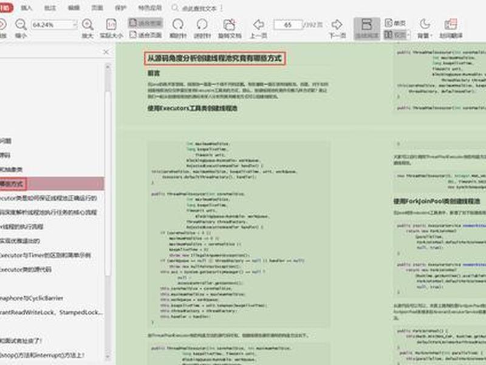Viewport: 486px width, 365px height.
Task: Switch to double page (双页) layout
Action: tap(395, 35)
